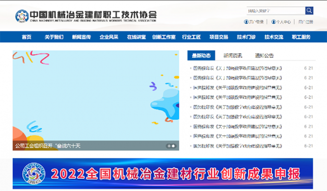Open the 关于我们 navigation menu

pos(54,37)
